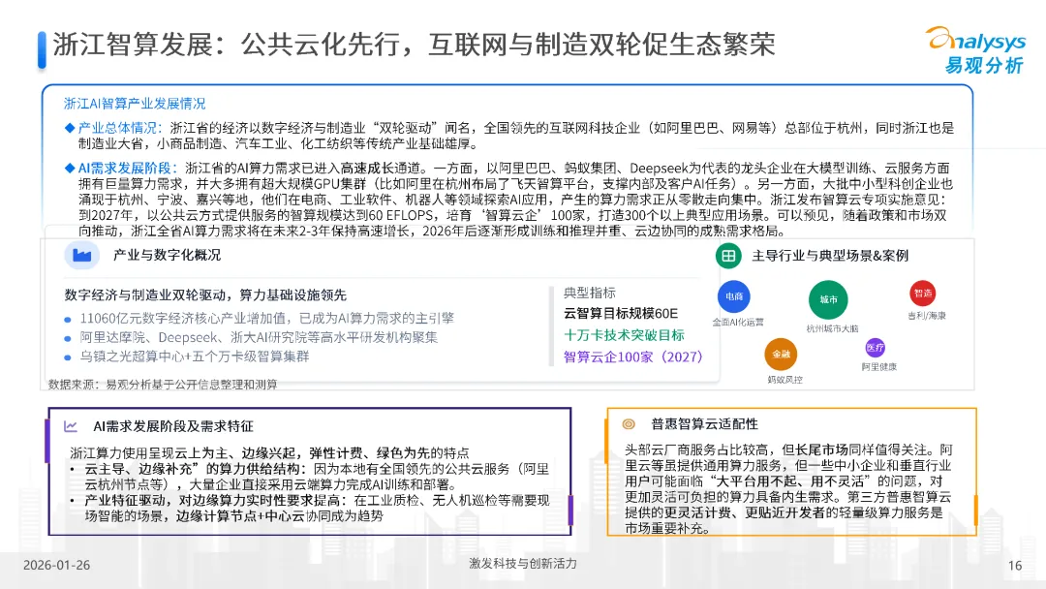This screenshot has width=1046, height=589.
Task: Select the purple 医疗 circle icon
Action: pyautogui.click(x=875, y=348)
